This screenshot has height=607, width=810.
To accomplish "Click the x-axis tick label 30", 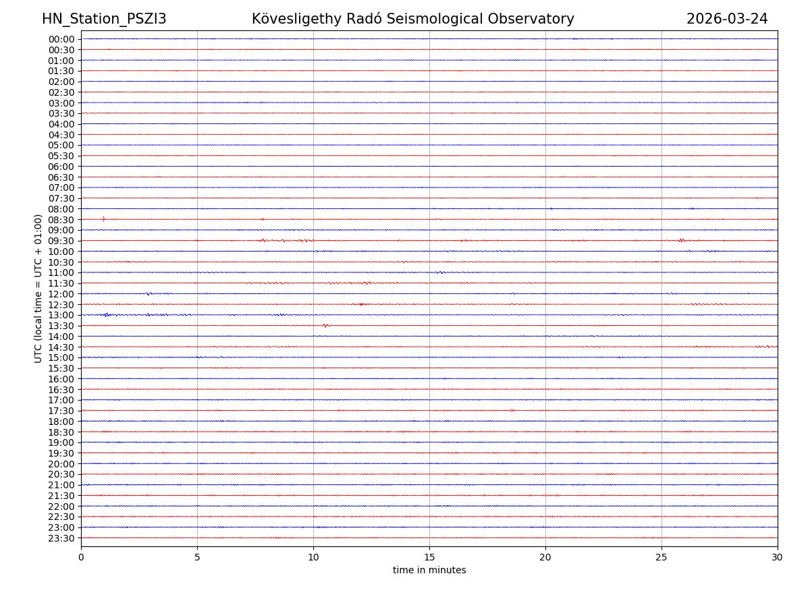I will pyautogui.click(x=778, y=558).
